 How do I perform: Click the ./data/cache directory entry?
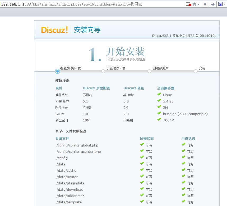pyautogui.click(x=66, y=170)
